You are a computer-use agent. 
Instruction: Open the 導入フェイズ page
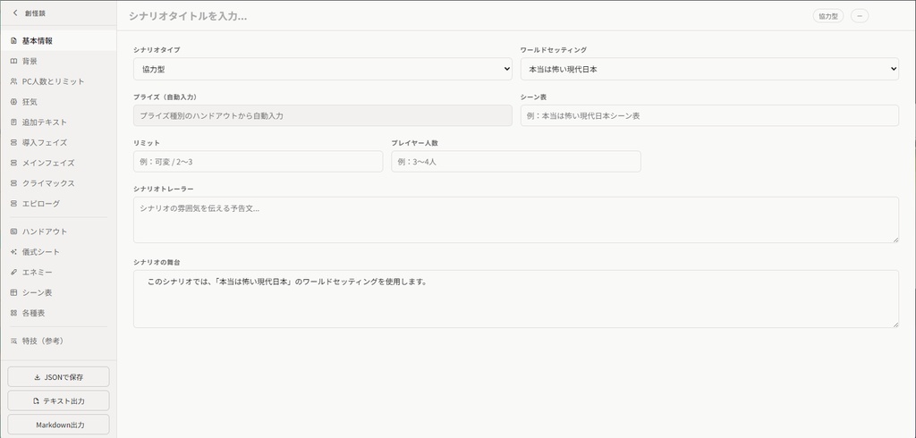click(58, 142)
